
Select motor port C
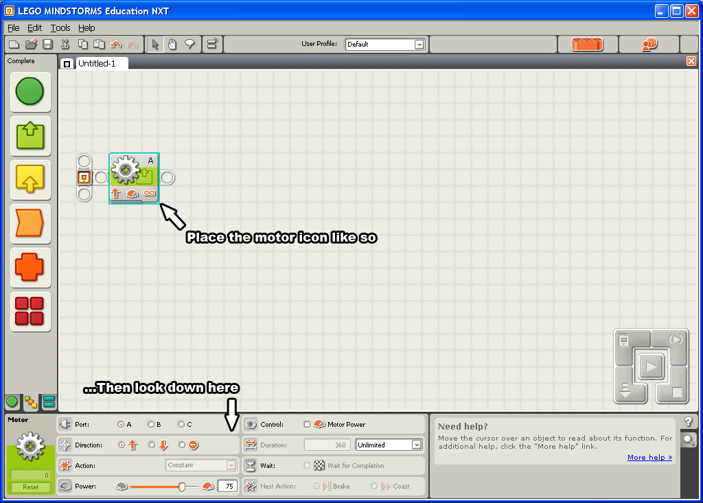pyautogui.click(x=181, y=424)
